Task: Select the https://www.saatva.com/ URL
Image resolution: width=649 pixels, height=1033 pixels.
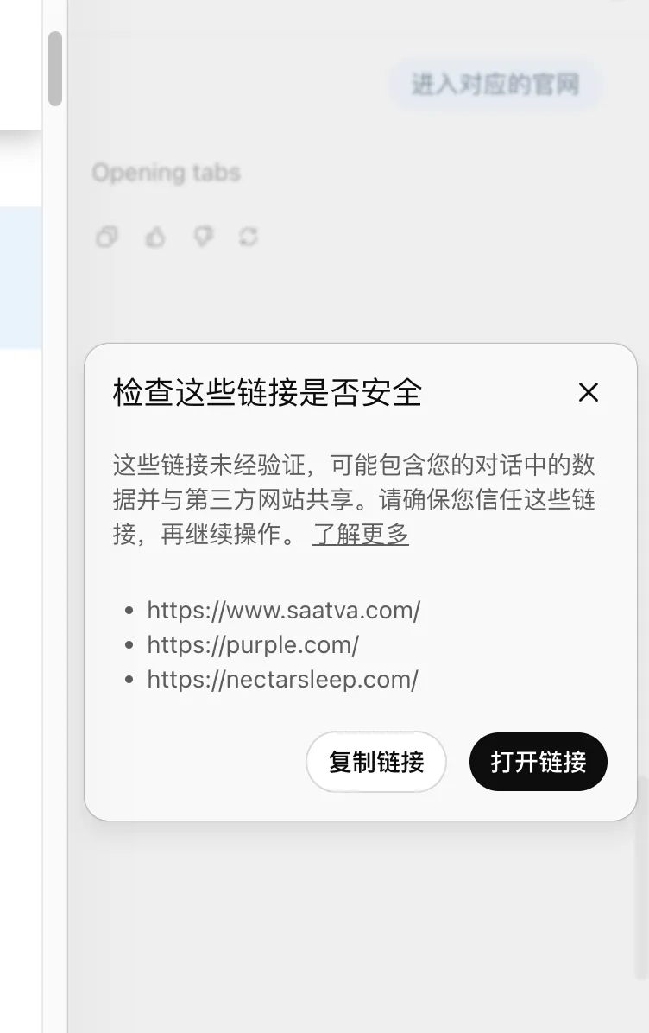Action: (284, 611)
